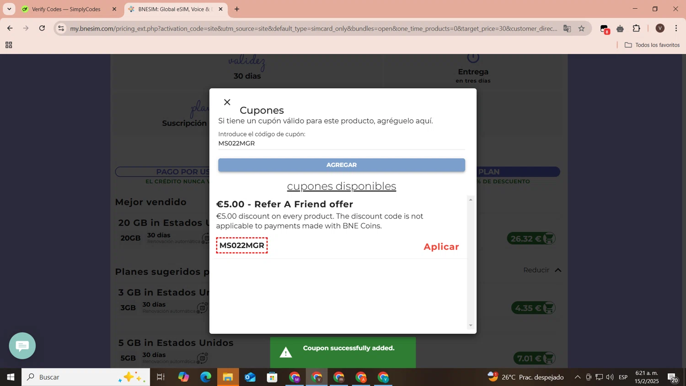Select the MS022MGR coupon code box

click(x=242, y=246)
